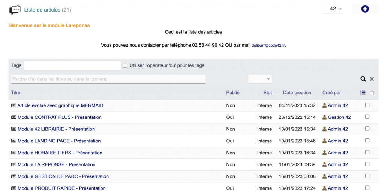The image size is (384, 194).
Task: Sort by the Publié column header
Action: (233, 93)
